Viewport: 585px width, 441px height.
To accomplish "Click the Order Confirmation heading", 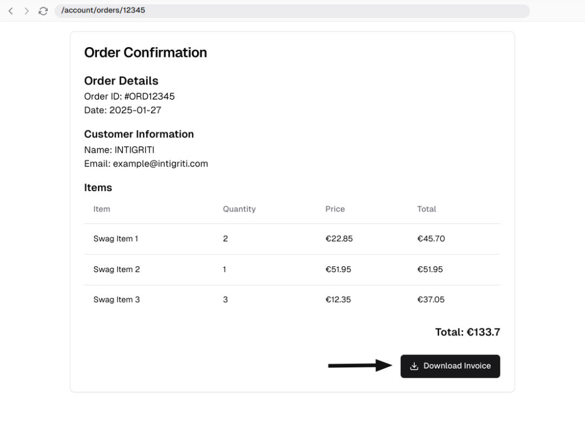I will tap(145, 52).
